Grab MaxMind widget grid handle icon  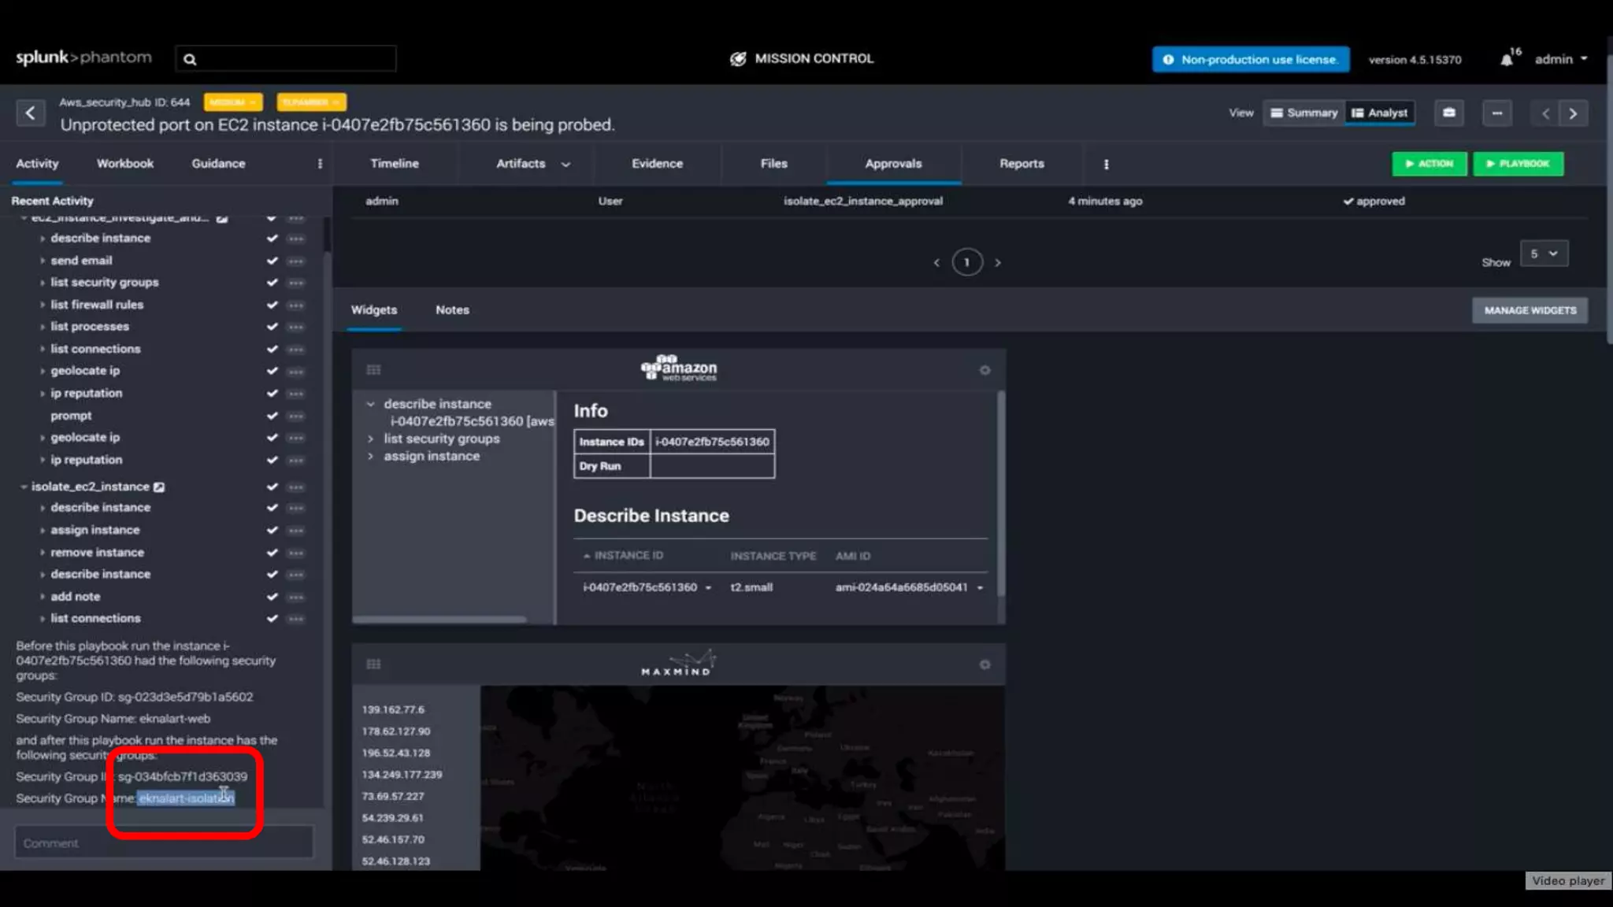pos(373,665)
